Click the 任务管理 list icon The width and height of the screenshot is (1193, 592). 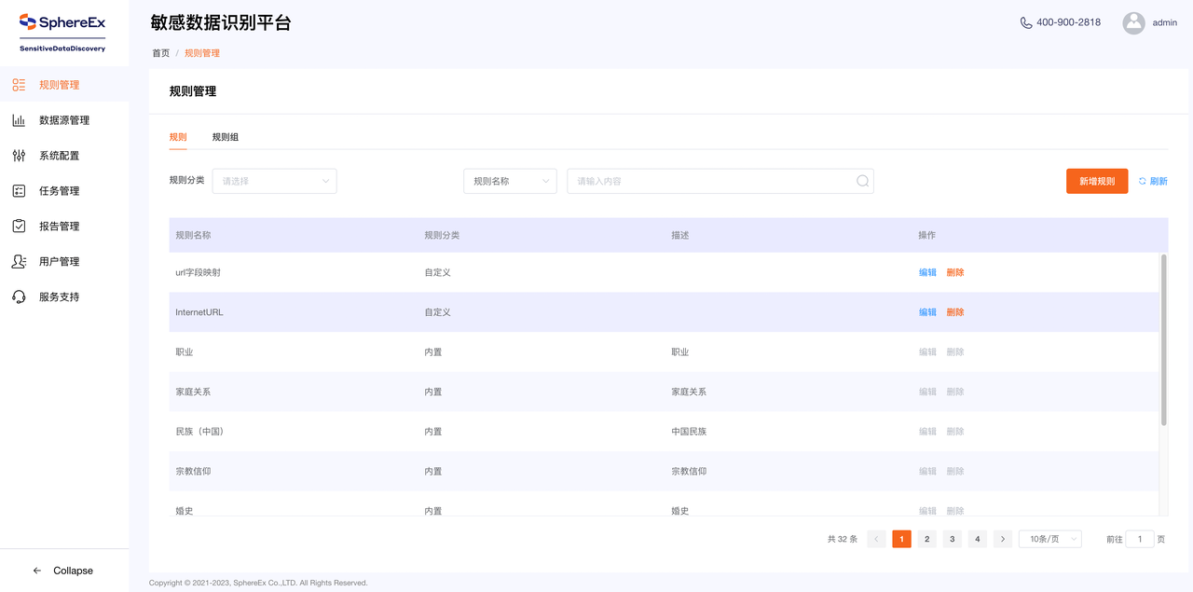pyautogui.click(x=19, y=191)
